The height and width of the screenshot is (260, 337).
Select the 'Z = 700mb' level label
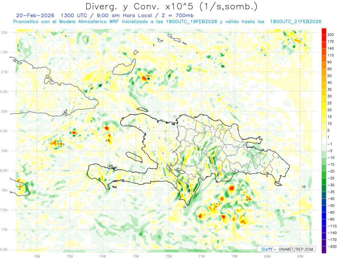[177, 15]
